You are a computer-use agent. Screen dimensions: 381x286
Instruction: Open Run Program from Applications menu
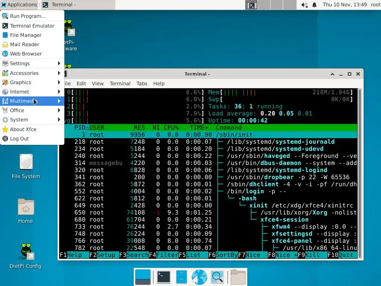click(32, 16)
